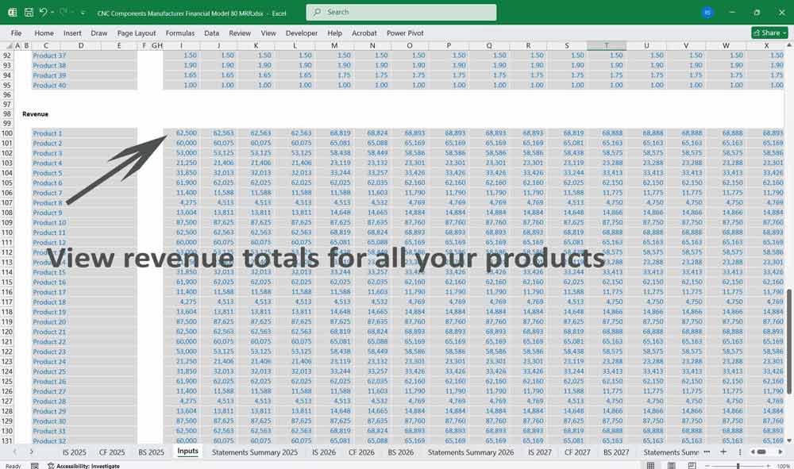Screen dimensions: 794x469
Task: Open the File menu
Action: click(16, 33)
